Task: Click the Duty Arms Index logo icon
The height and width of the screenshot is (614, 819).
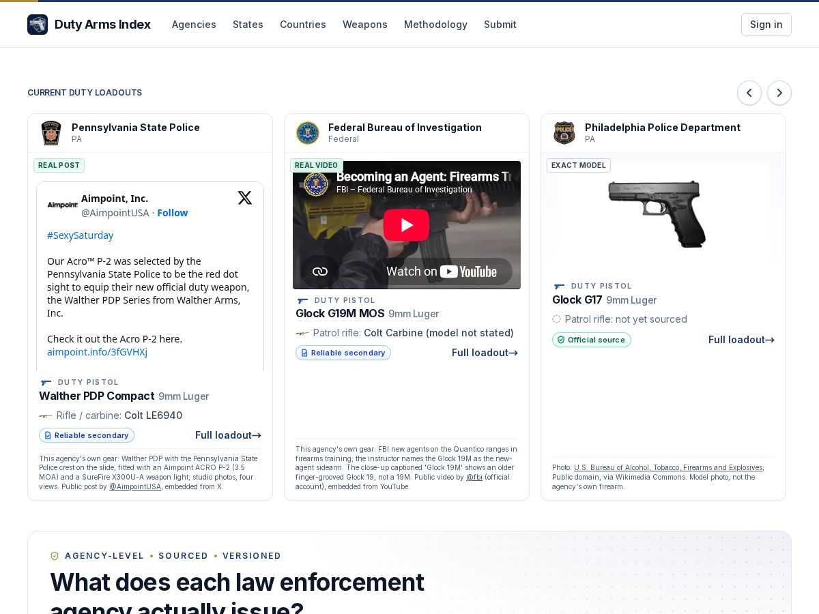Action: coord(38,25)
